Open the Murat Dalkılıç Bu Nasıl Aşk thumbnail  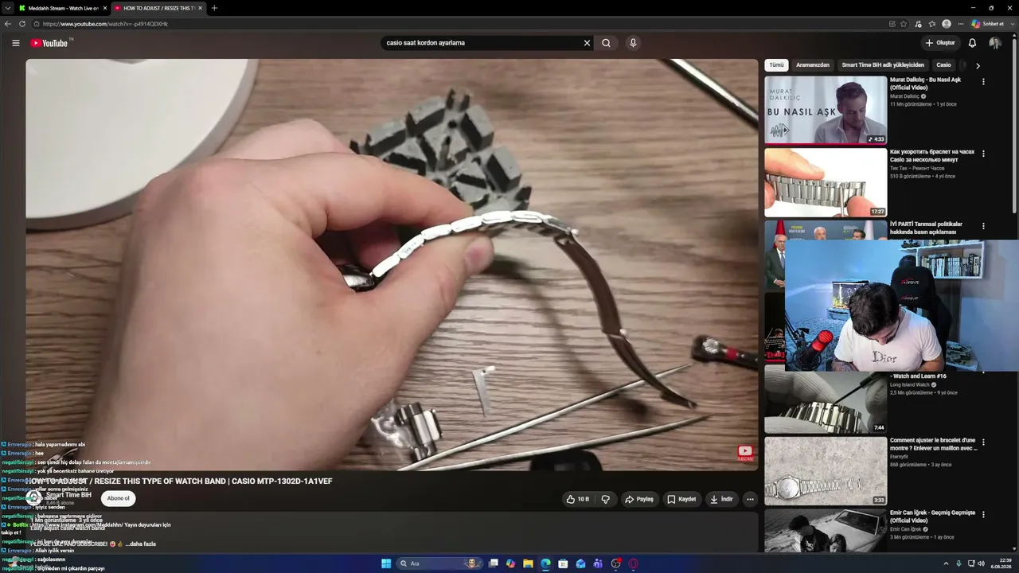[826, 110]
